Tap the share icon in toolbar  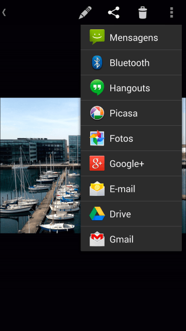pos(114,13)
